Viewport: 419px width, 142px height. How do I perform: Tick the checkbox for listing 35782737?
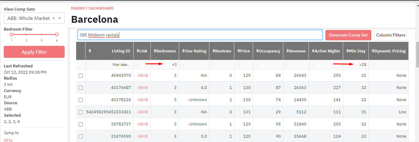click(x=80, y=124)
